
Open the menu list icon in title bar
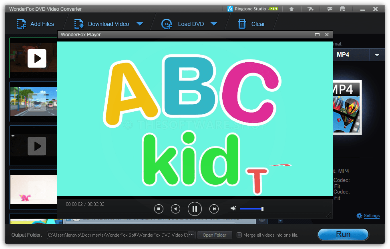tap(342, 9)
